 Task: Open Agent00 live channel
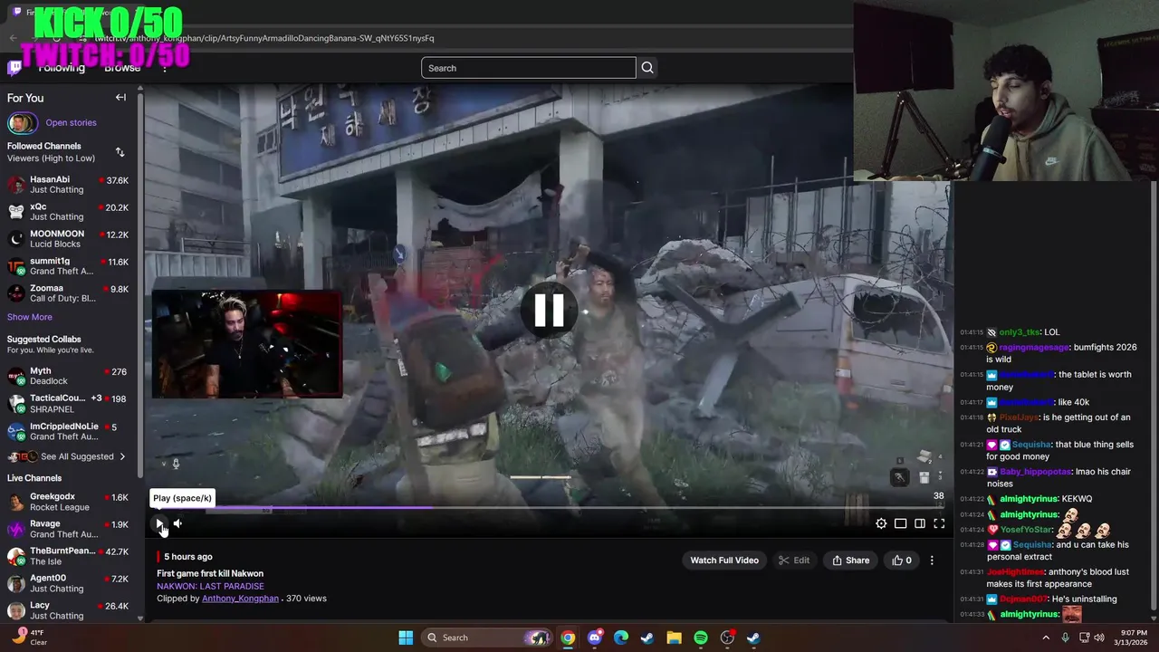tap(68, 583)
